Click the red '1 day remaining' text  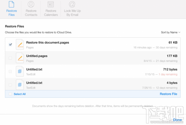168,74
